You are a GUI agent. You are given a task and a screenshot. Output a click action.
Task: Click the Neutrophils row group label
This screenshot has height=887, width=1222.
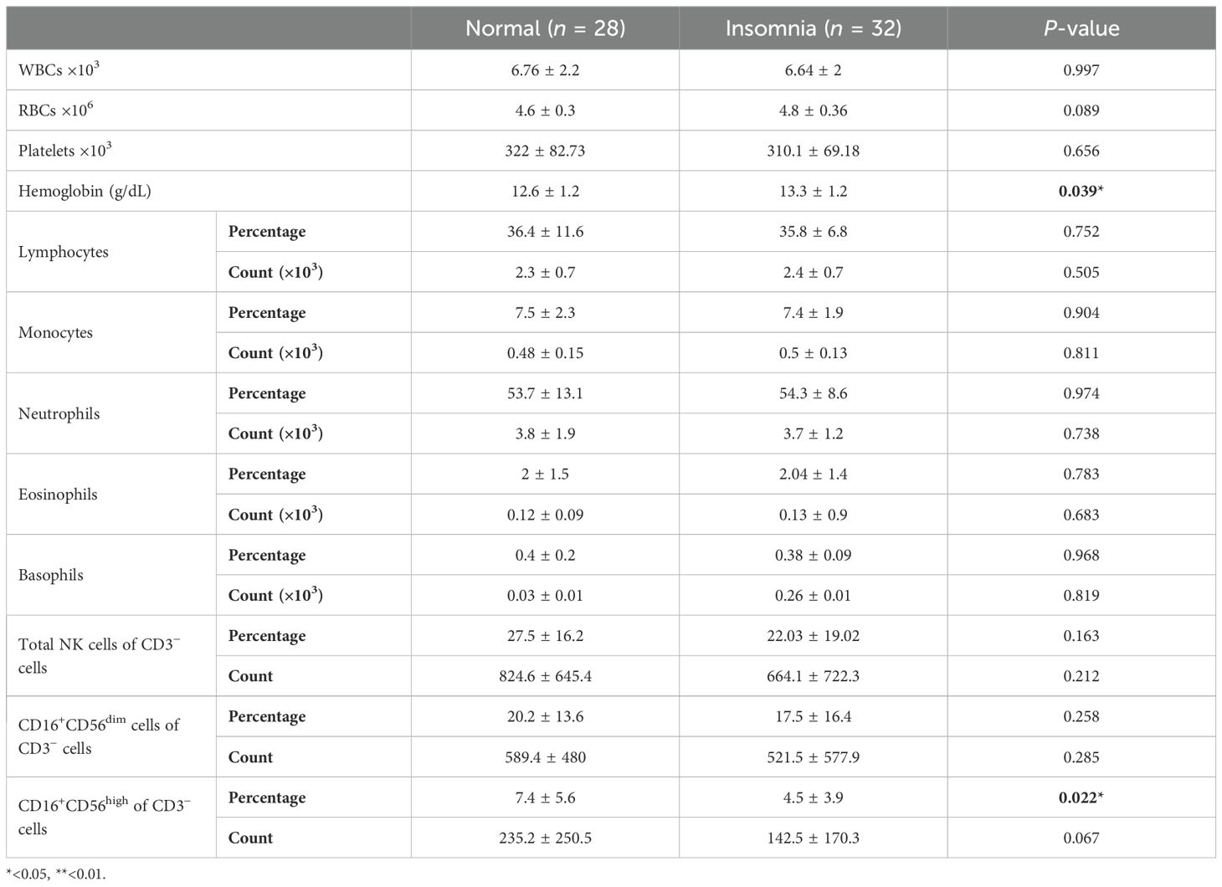click(59, 413)
